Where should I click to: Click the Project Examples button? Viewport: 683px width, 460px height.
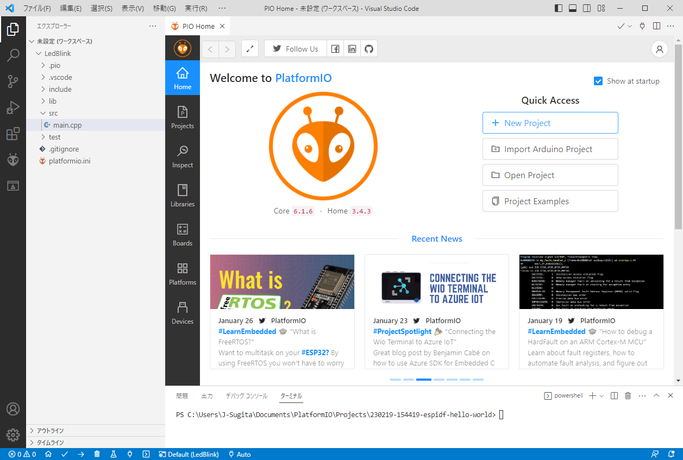550,201
